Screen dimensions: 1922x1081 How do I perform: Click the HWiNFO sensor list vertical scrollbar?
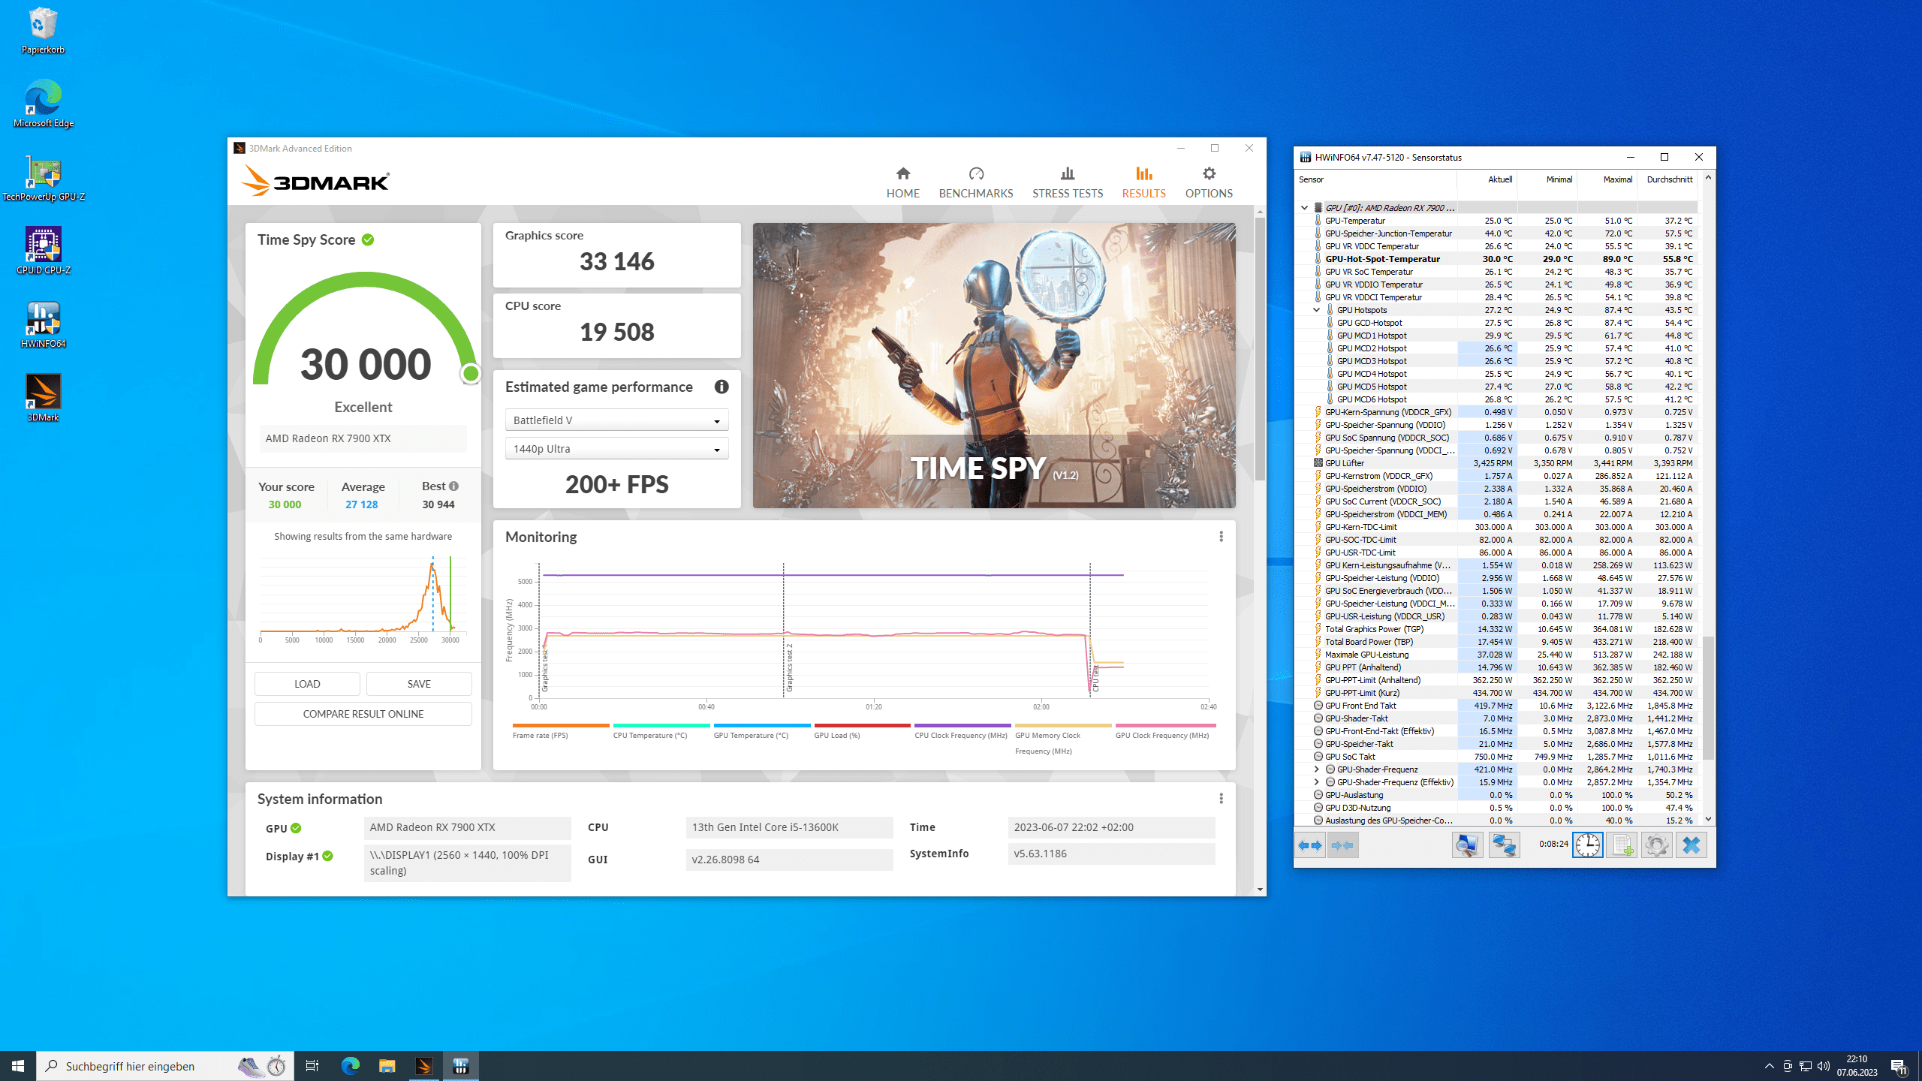pyautogui.click(x=1708, y=698)
